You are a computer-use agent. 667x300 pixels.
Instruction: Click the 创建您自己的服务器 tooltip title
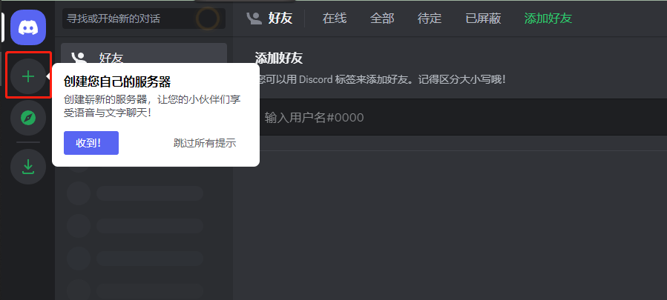tap(117, 81)
